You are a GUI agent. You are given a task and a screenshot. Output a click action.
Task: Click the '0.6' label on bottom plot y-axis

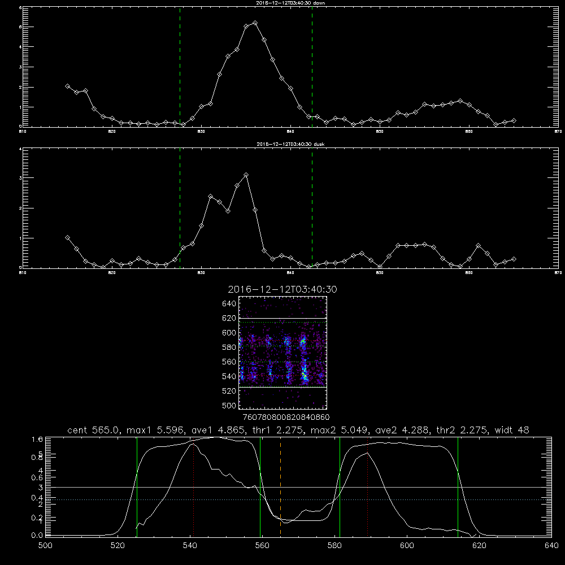pos(37,477)
